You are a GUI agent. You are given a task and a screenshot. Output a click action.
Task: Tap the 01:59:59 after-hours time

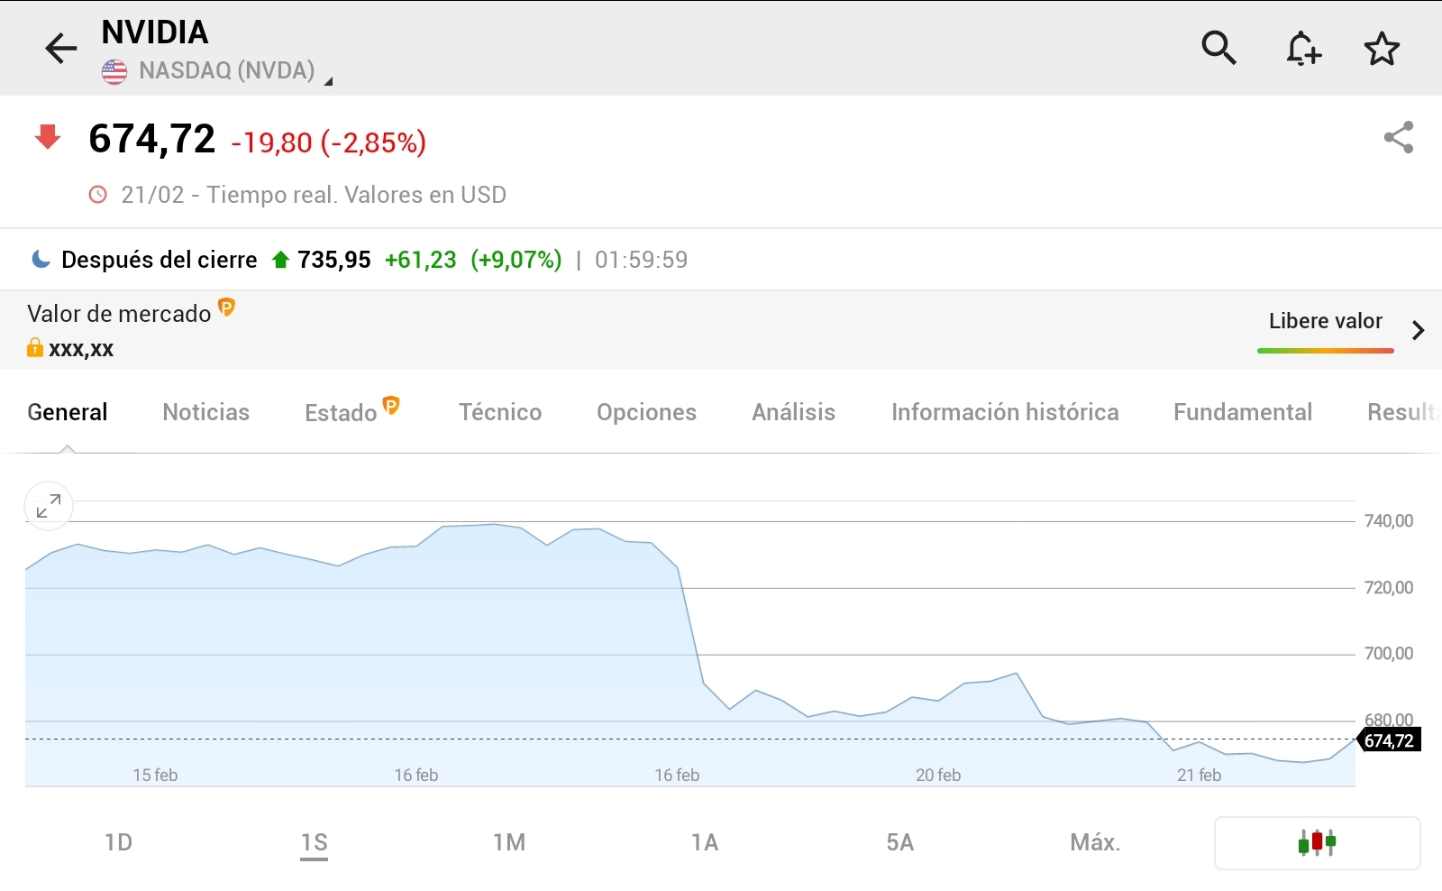pos(641,260)
